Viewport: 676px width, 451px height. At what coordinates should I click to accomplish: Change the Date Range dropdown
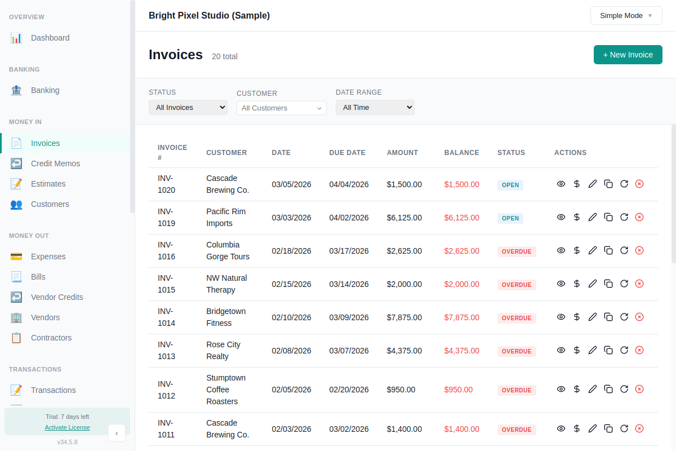(375, 107)
